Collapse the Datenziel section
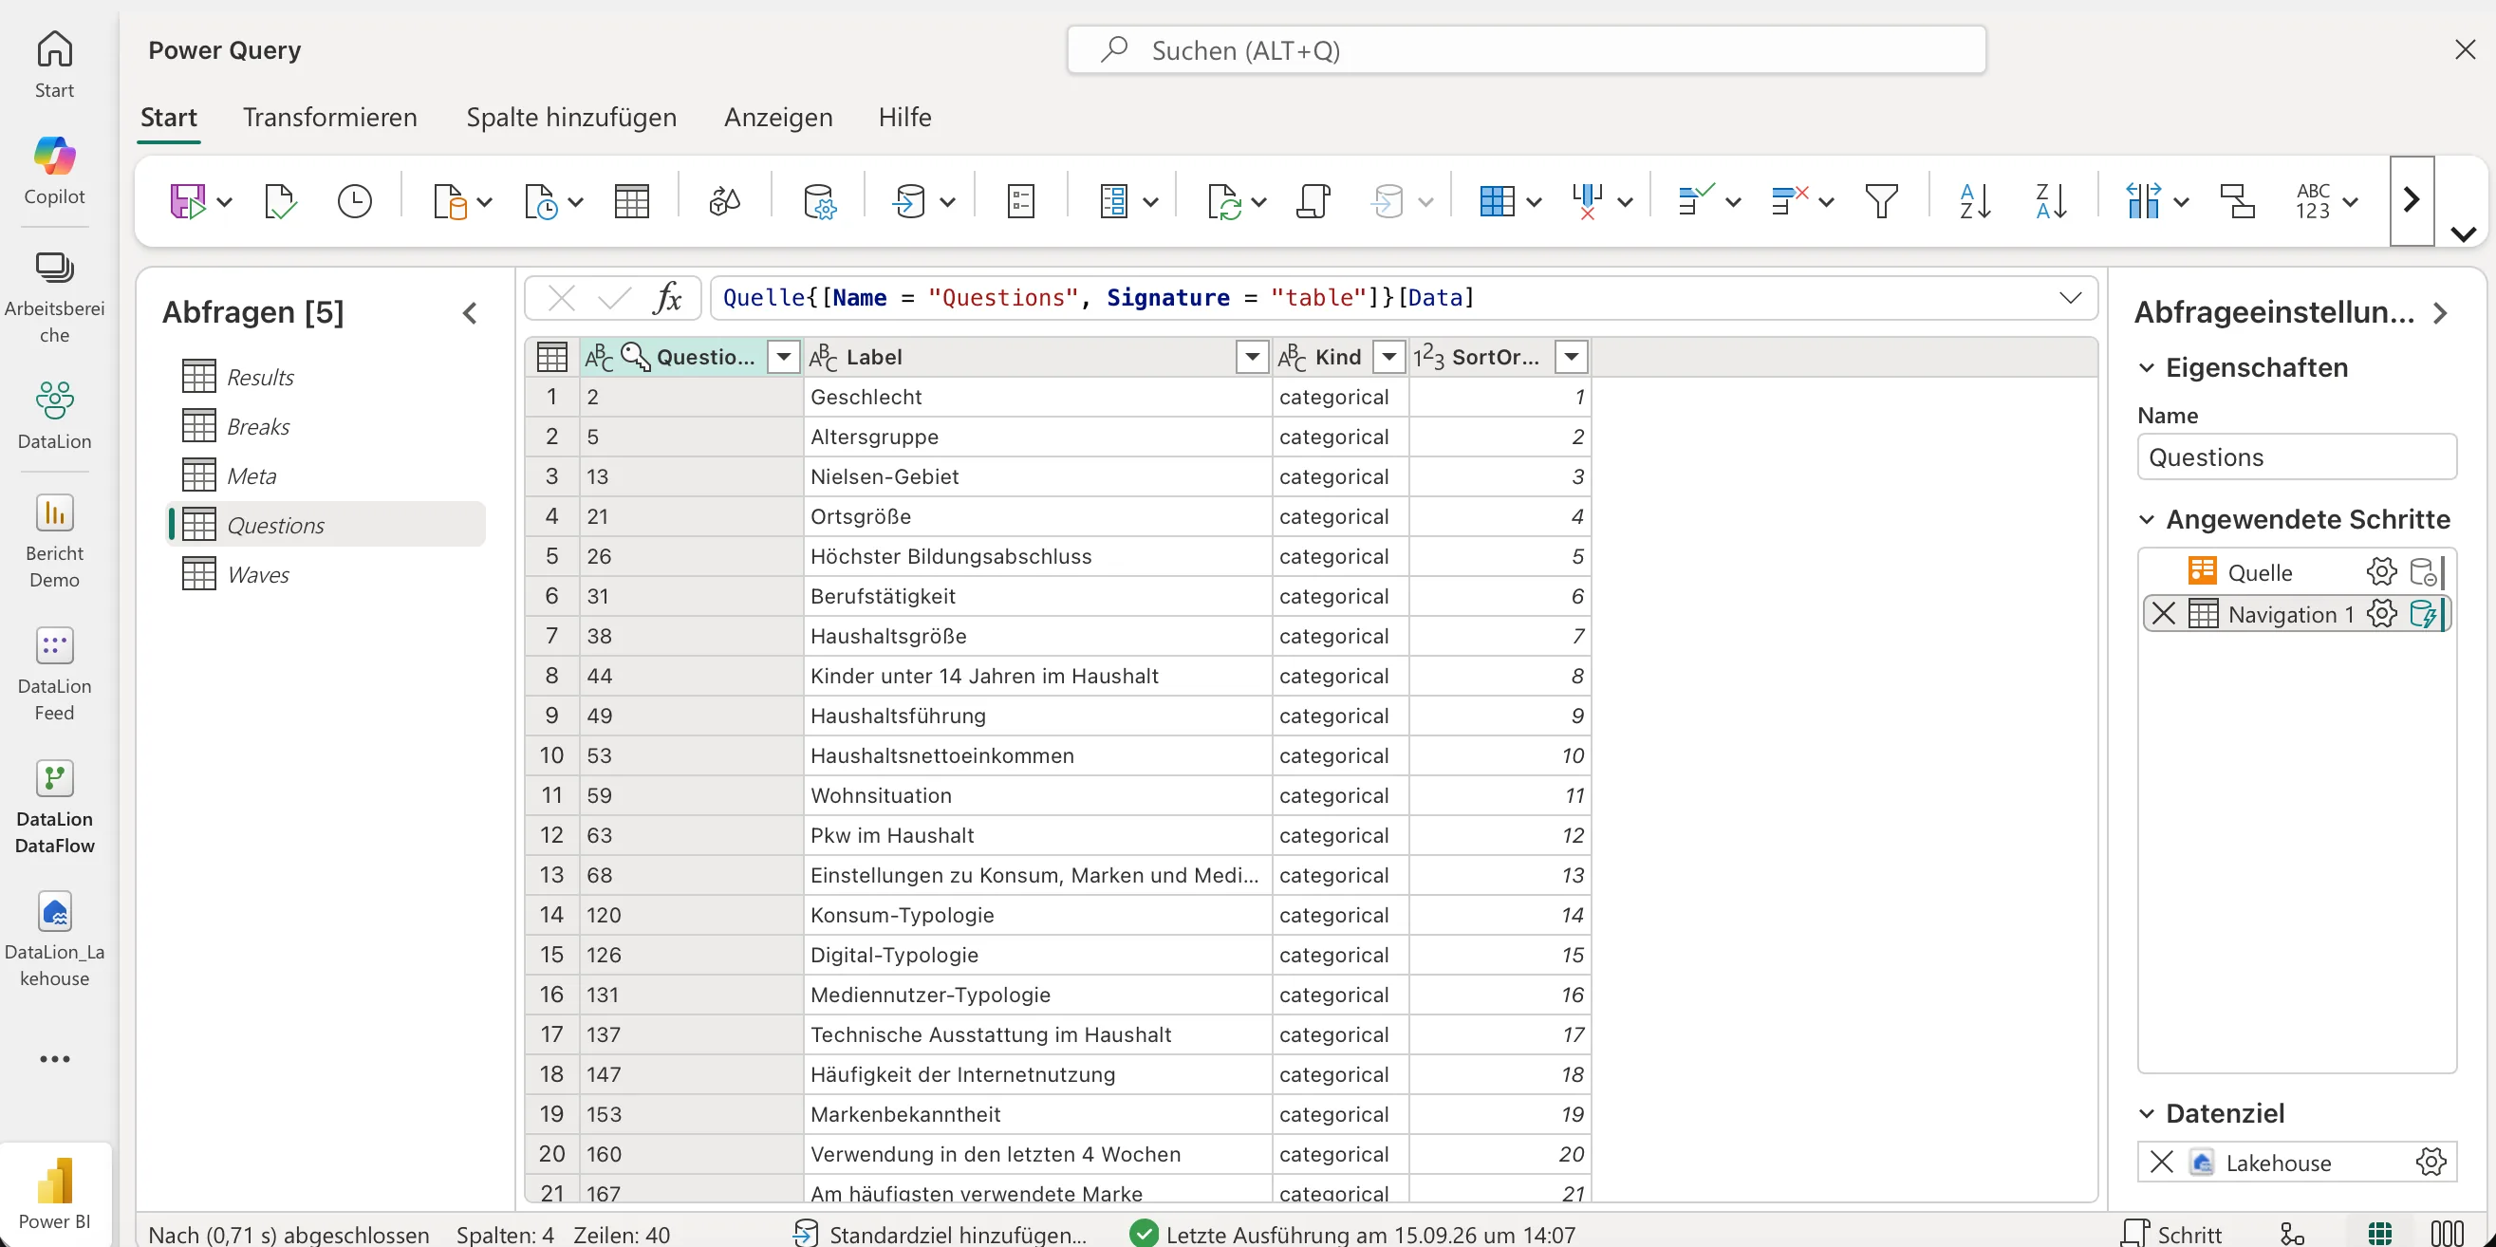Viewport: 2496px width, 1247px height. click(2146, 1113)
